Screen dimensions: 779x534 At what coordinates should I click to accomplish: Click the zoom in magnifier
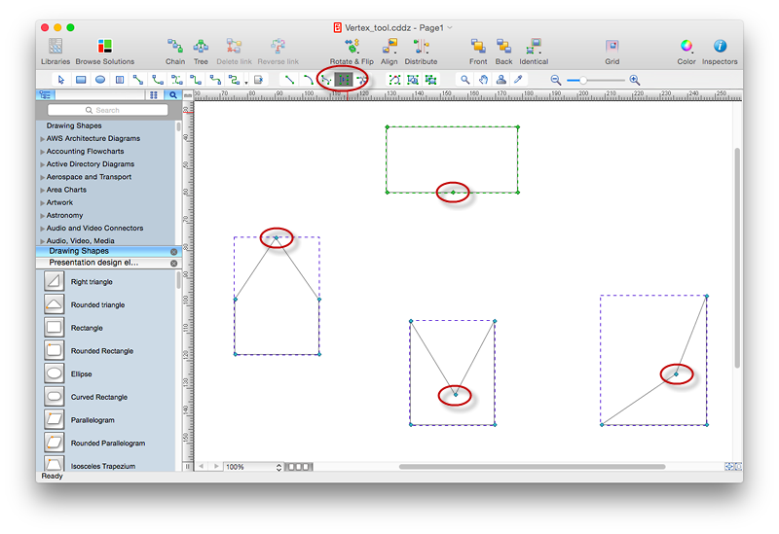tap(635, 80)
